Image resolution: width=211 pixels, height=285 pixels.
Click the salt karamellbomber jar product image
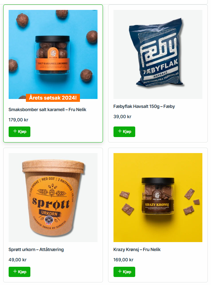pyautogui.click(x=53, y=54)
